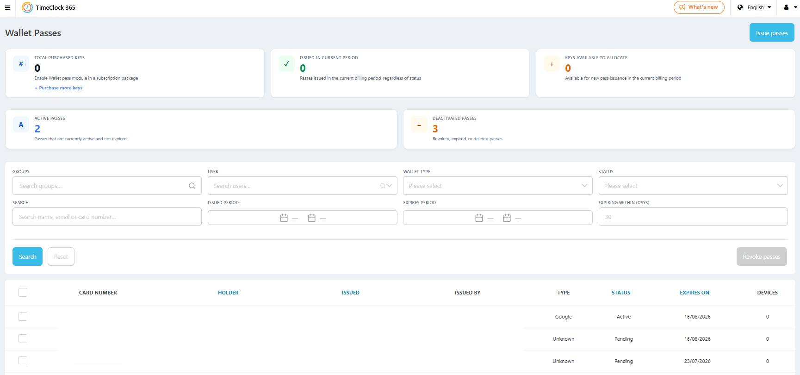This screenshot has width=800, height=375.
Task: Click the Active Passes count 2
Action: point(37,129)
